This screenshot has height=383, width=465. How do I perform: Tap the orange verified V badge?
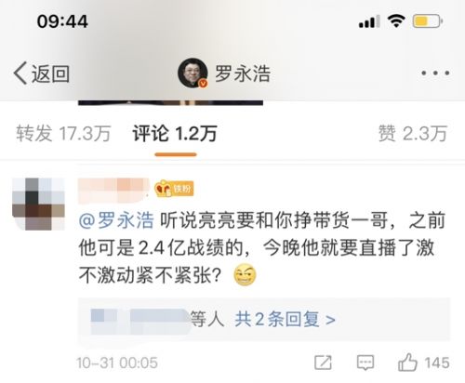pos(203,83)
